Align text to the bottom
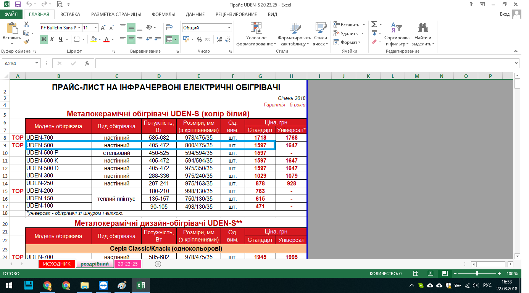This screenshot has width=529, height=293. point(140,28)
